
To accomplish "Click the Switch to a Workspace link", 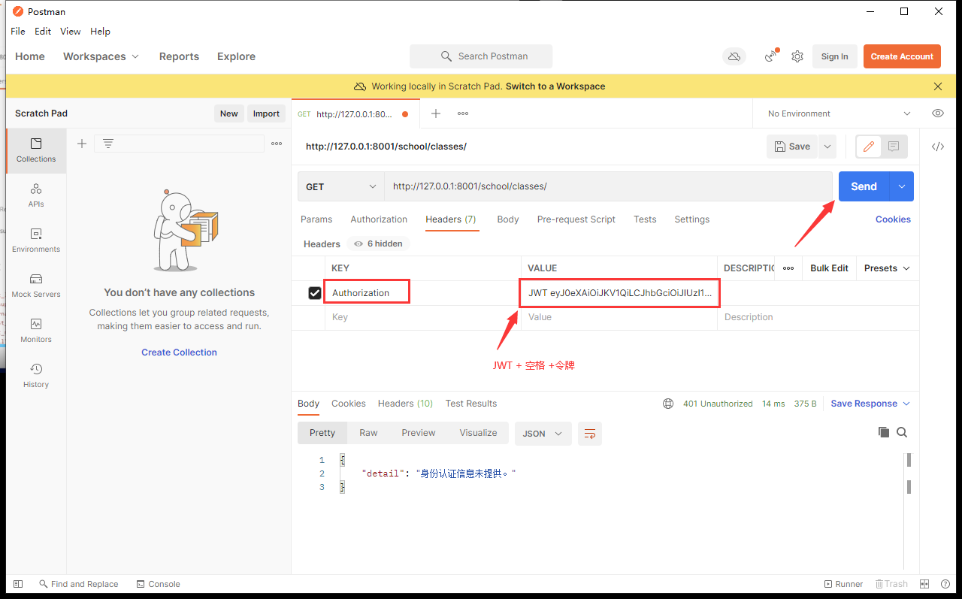I will pos(555,86).
